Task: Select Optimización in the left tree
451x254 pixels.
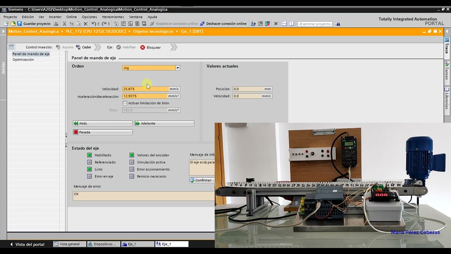Action: (x=23, y=60)
